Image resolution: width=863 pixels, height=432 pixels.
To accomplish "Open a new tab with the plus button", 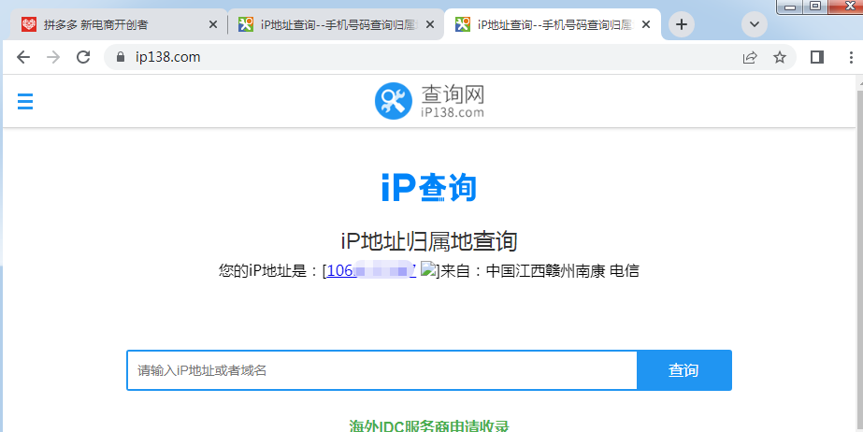I will (x=682, y=24).
